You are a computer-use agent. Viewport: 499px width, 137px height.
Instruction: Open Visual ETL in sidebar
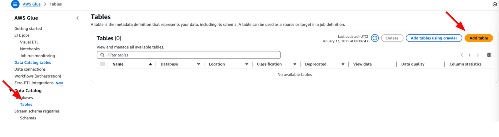point(29,42)
